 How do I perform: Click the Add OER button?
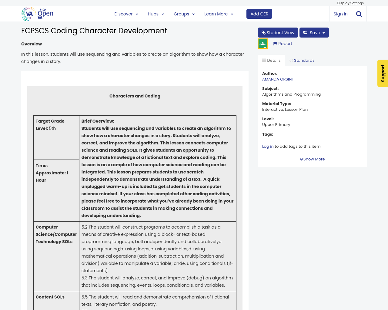[x=259, y=14]
